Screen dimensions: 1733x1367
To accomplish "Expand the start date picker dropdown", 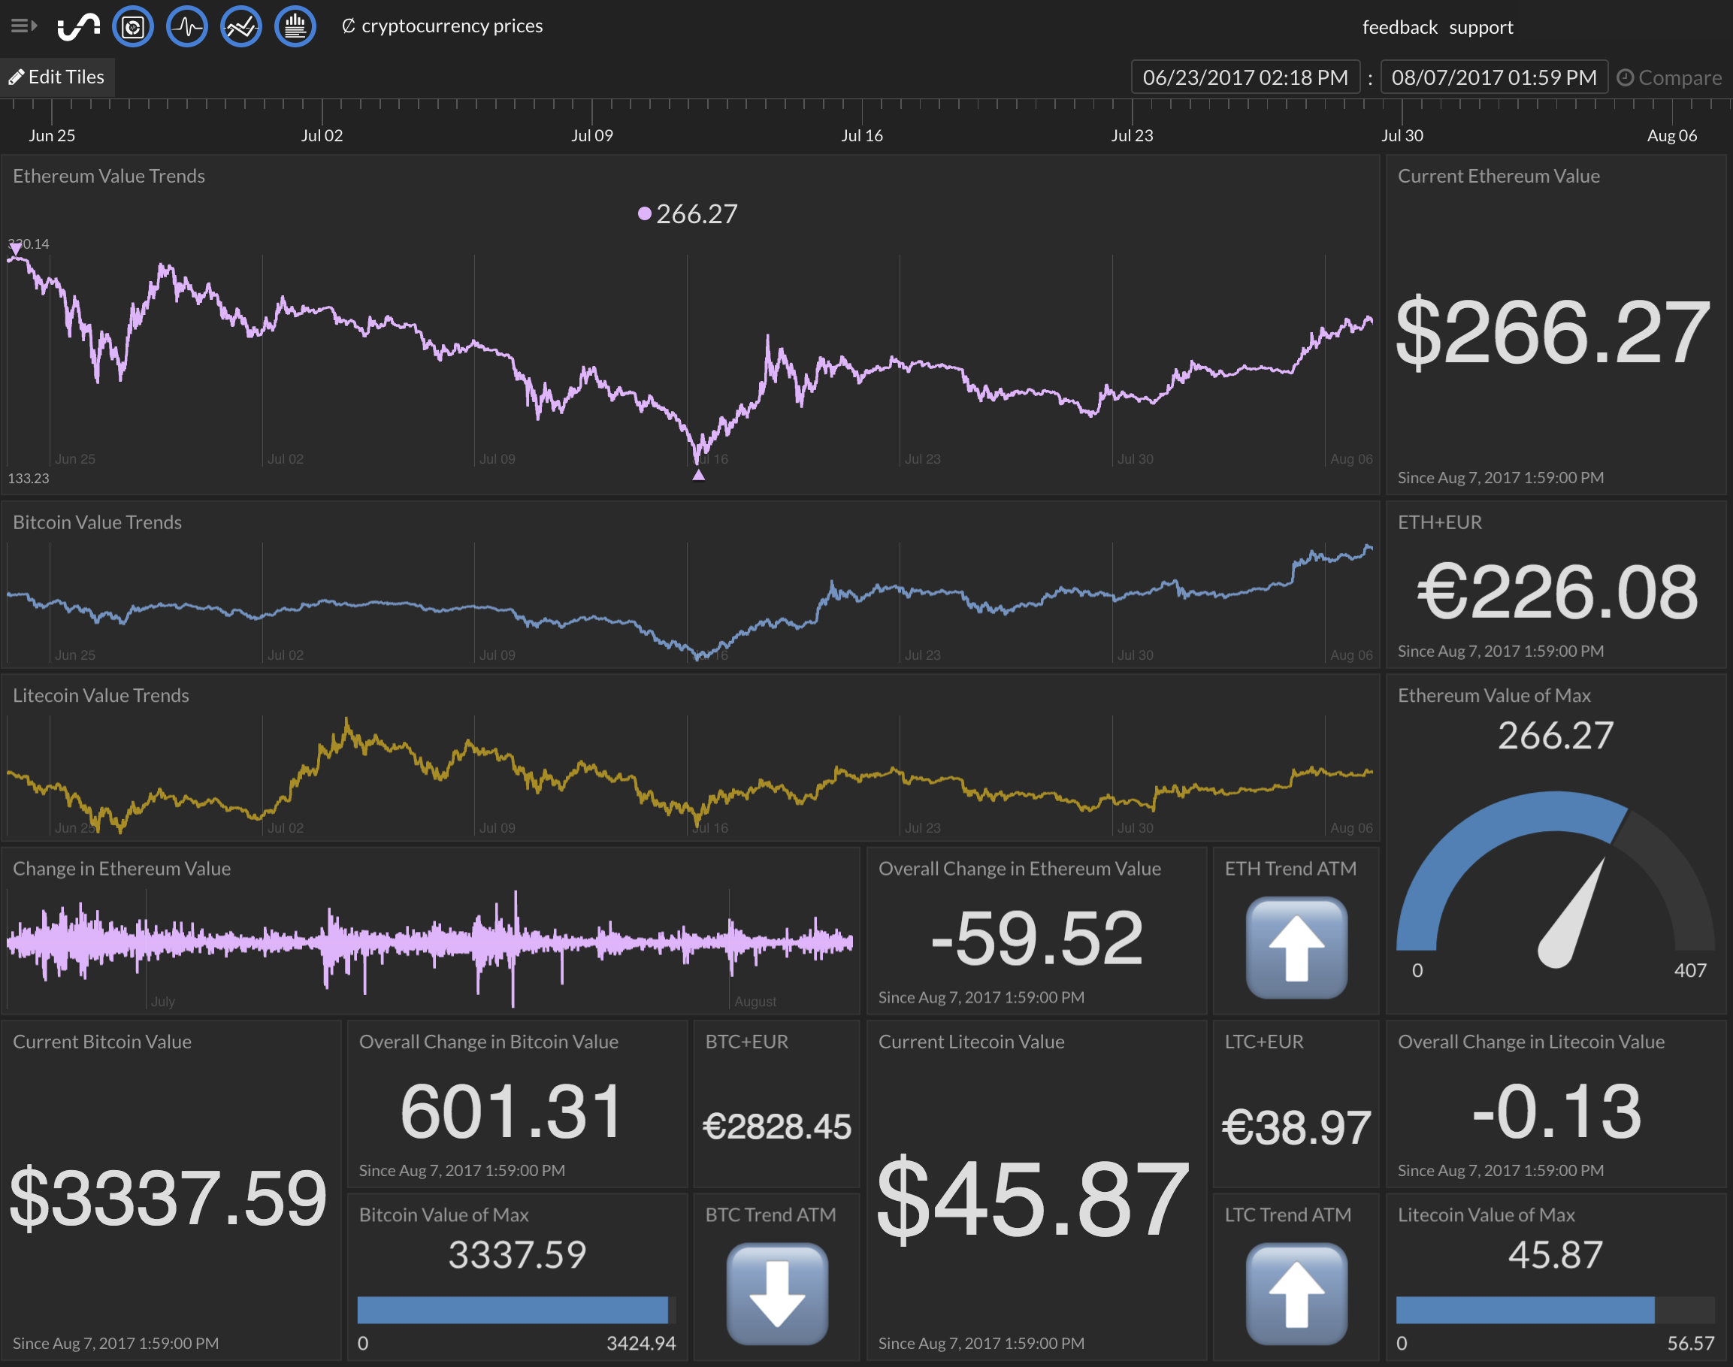I will (1246, 76).
